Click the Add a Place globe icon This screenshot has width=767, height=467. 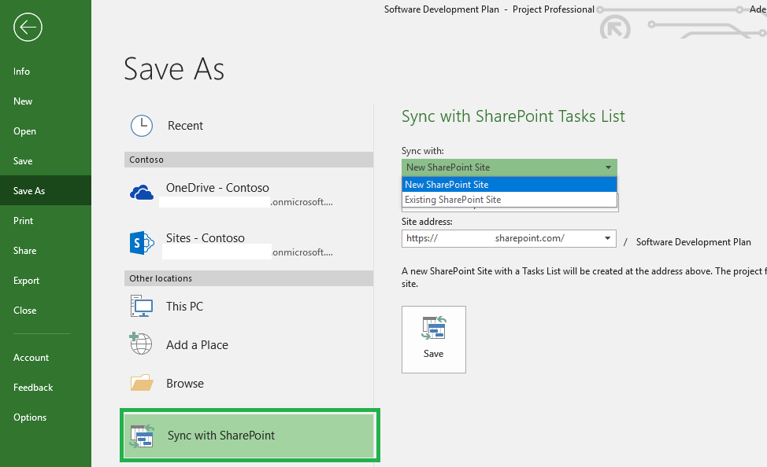click(x=141, y=344)
